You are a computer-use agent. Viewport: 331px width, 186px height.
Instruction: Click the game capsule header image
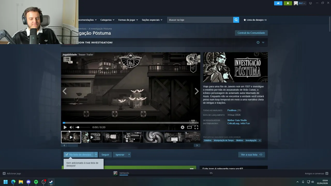235,67
